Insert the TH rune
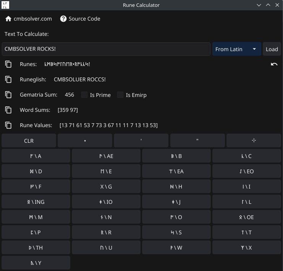The height and width of the screenshot is (271, 283). point(36,248)
